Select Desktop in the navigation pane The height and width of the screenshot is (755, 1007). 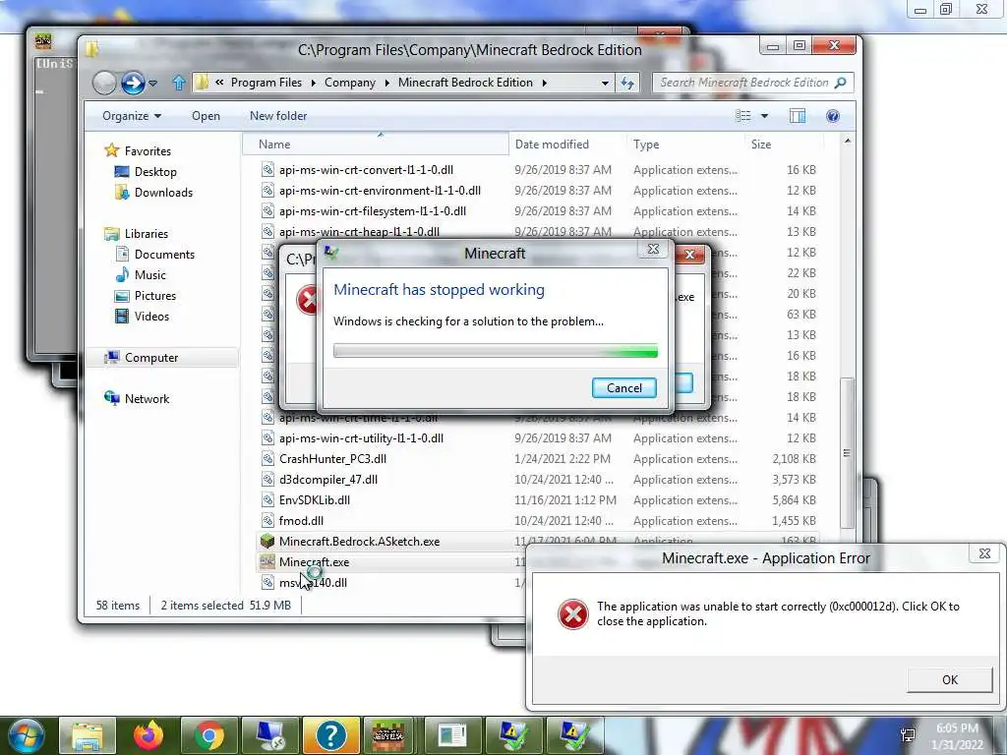(154, 172)
